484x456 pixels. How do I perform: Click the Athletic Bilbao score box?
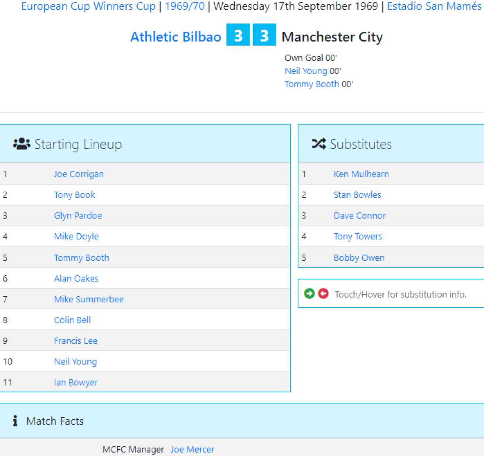238,35
